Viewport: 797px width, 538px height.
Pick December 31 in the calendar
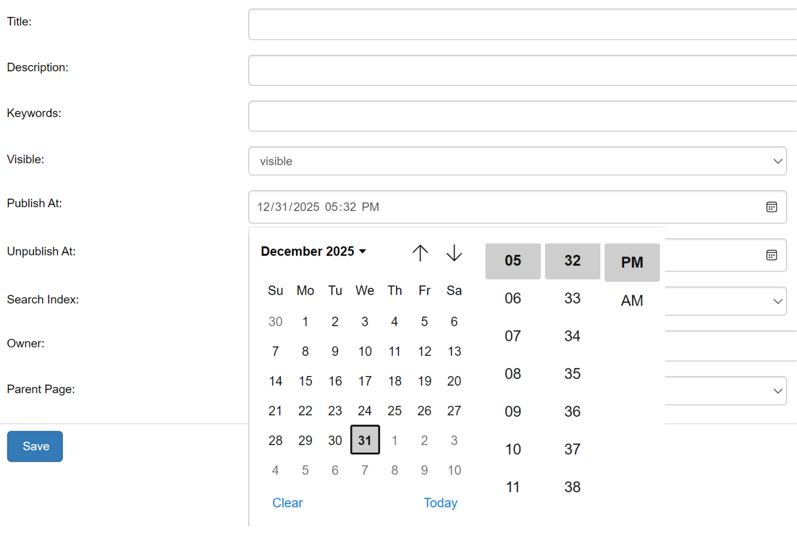coord(364,441)
